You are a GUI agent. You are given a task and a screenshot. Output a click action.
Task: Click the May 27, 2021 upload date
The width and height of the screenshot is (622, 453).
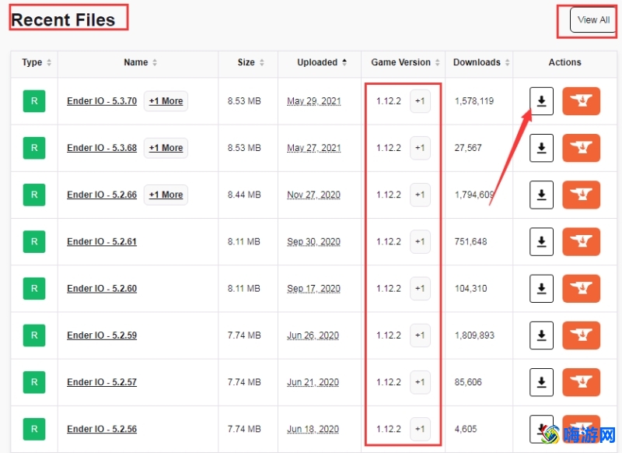tap(314, 148)
